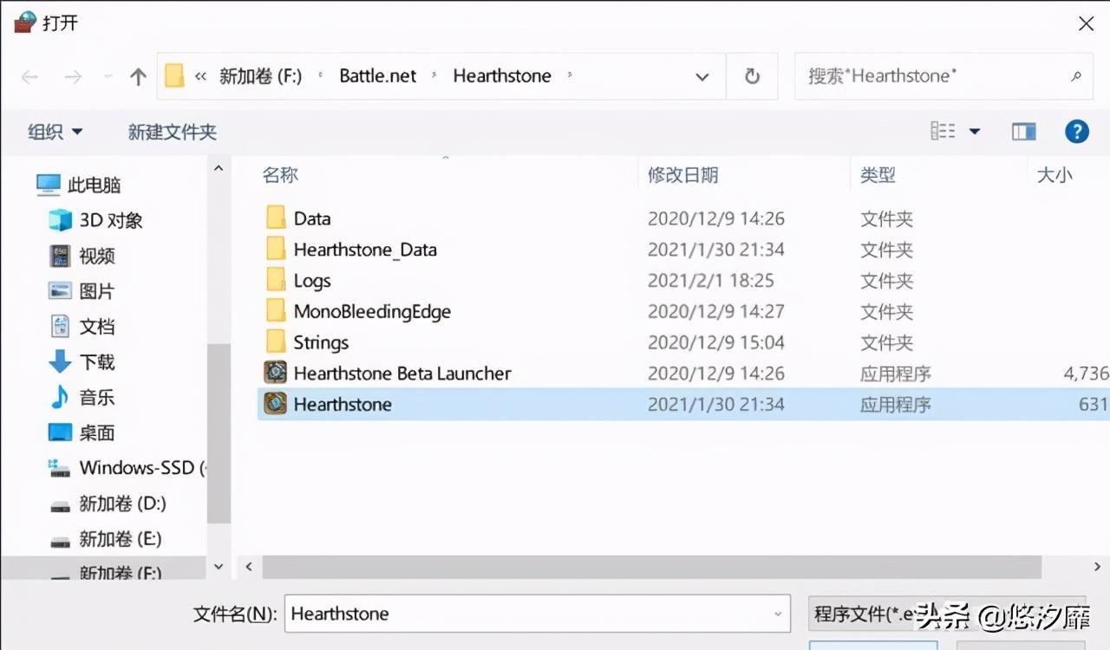Toggle the preview pane icon
Viewport: 1110px width, 650px height.
click(x=1024, y=131)
